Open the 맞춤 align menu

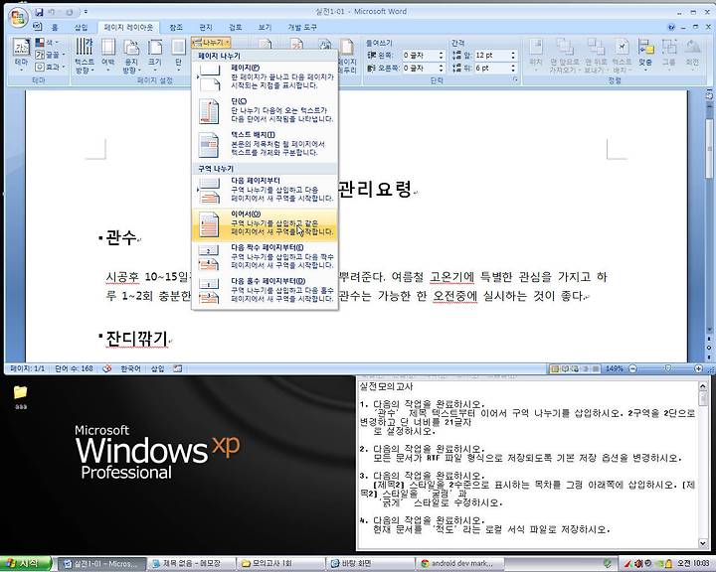pos(645,55)
